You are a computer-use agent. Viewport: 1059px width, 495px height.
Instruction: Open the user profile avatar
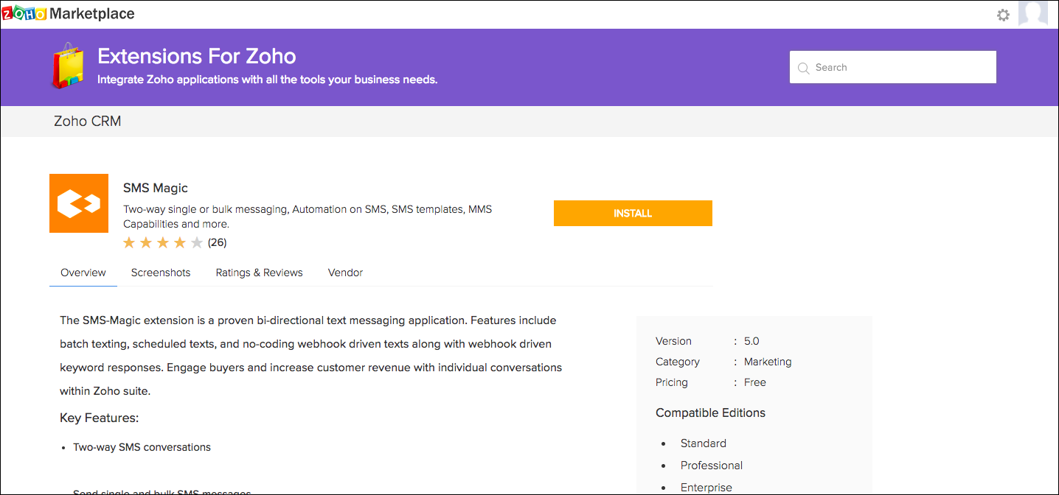coord(1032,14)
